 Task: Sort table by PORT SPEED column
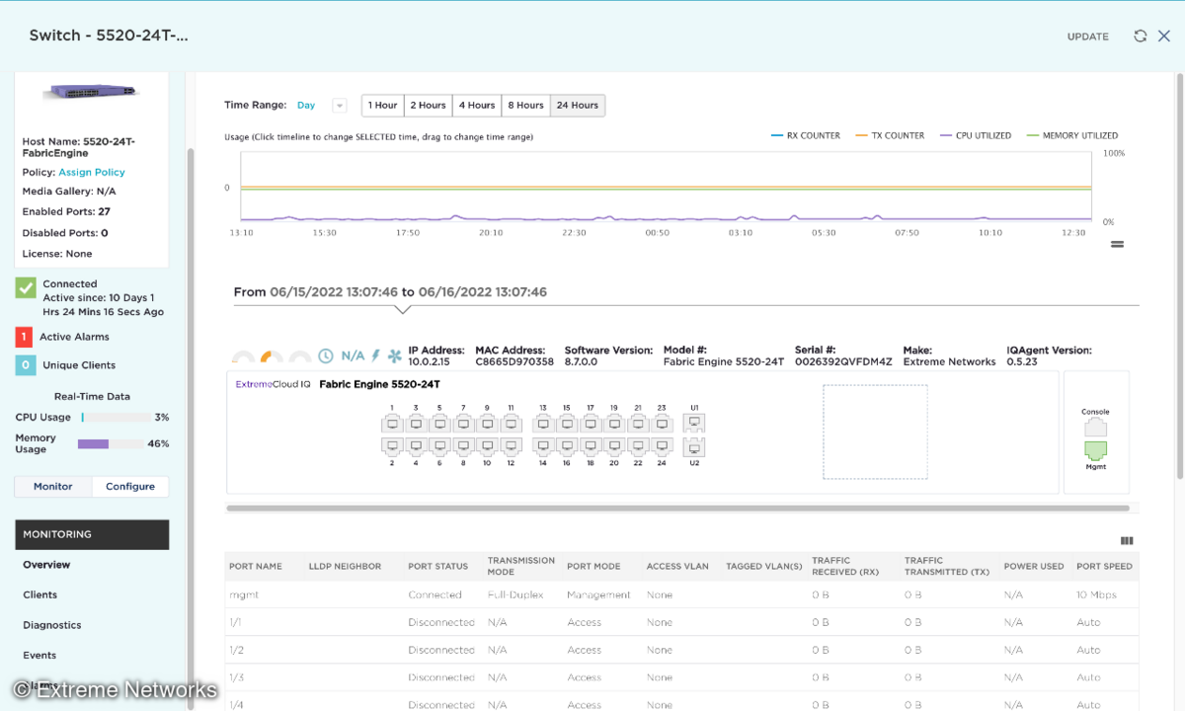(x=1104, y=567)
